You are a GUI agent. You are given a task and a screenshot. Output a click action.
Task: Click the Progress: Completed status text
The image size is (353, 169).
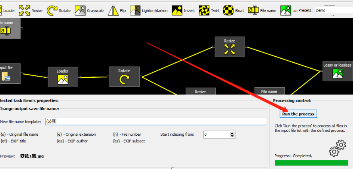[294, 156]
